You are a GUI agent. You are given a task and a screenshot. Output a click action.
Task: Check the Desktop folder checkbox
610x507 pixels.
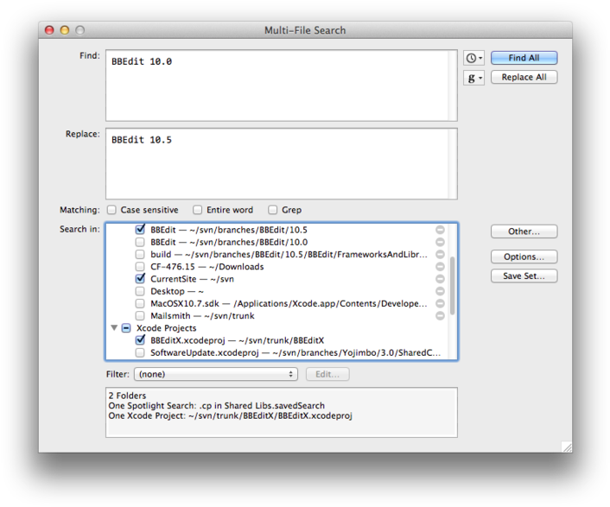coord(140,291)
